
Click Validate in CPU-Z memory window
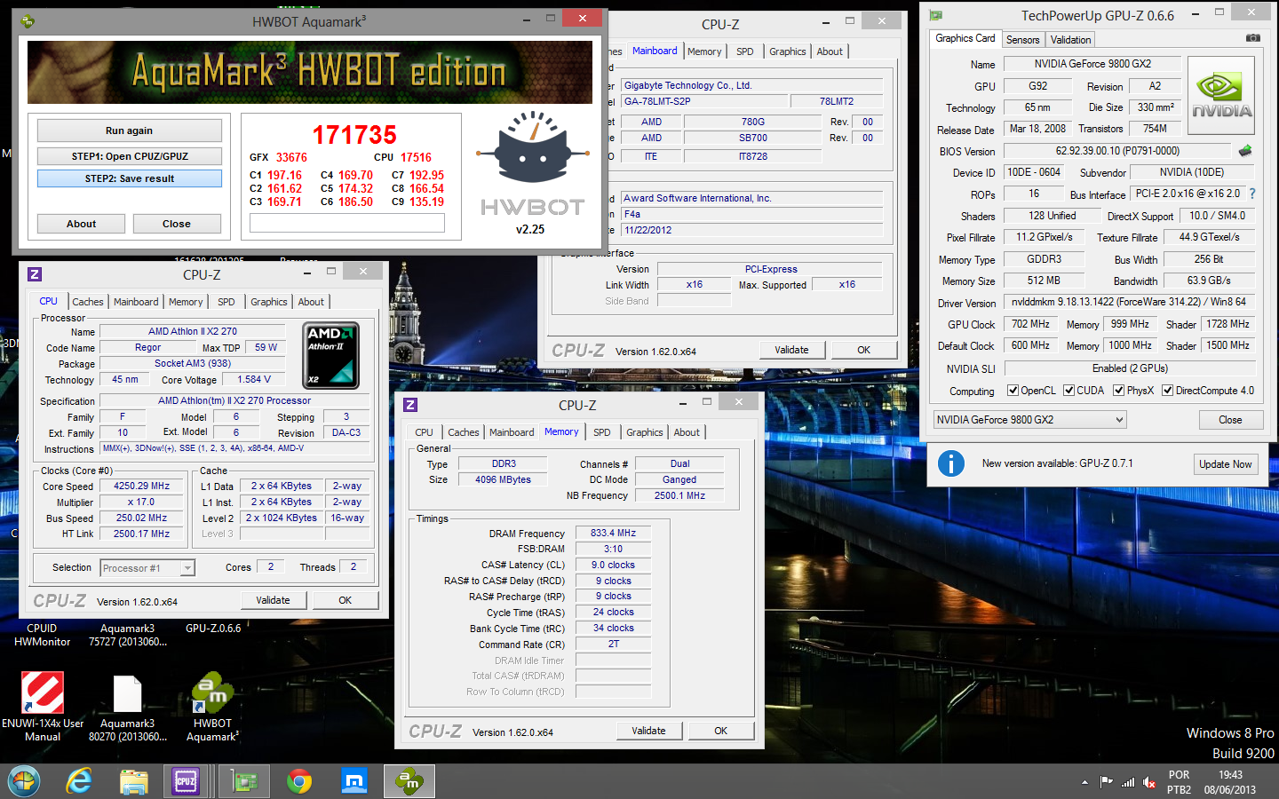click(648, 731)
